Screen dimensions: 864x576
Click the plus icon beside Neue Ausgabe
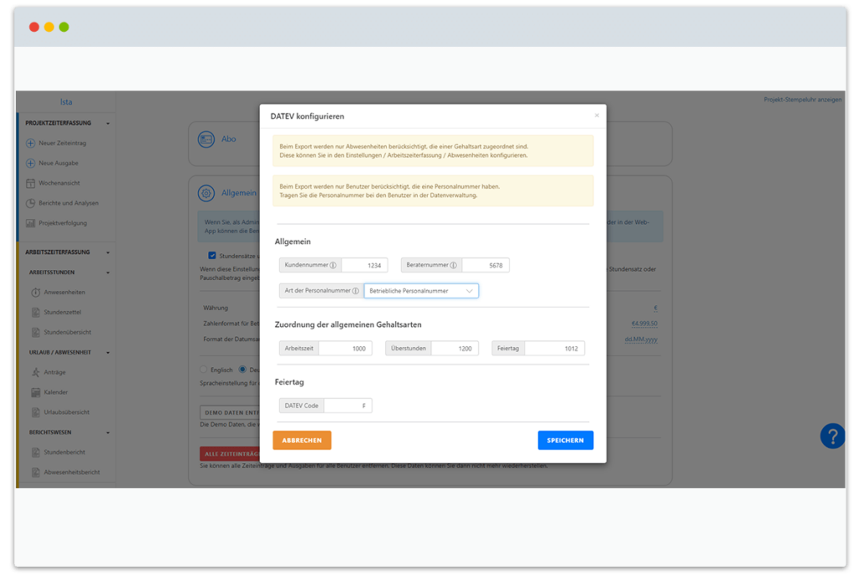31,163
